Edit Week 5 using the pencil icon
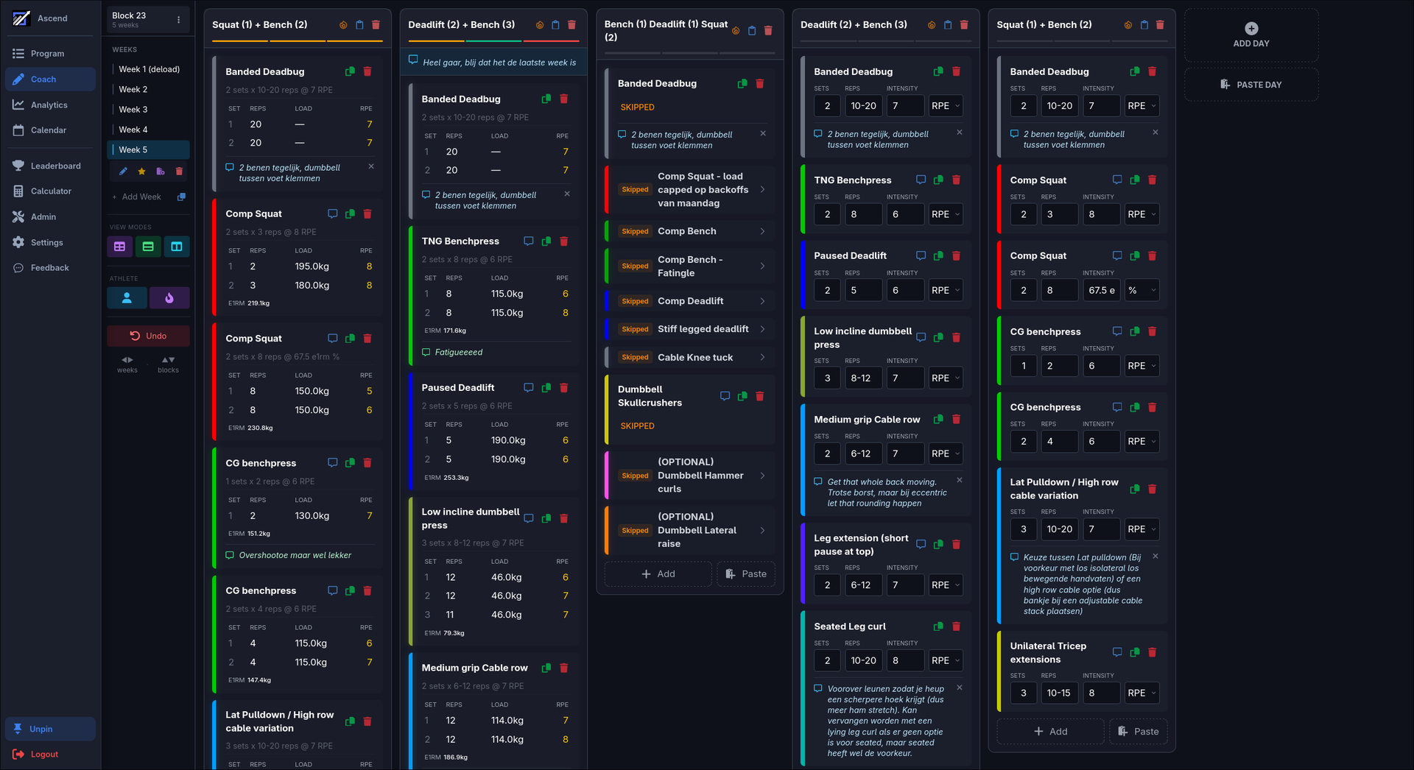Image resolution: width=1414 pixels, height=770 pixels. click(x=123, y=171)
